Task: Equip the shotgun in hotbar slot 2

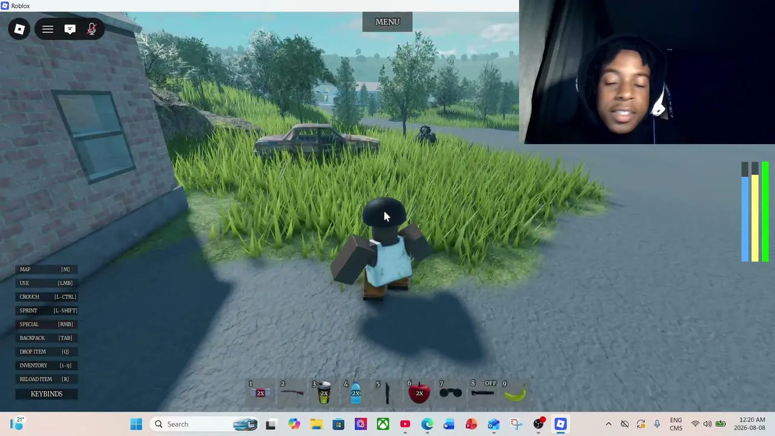Action: tap(292, 392)
